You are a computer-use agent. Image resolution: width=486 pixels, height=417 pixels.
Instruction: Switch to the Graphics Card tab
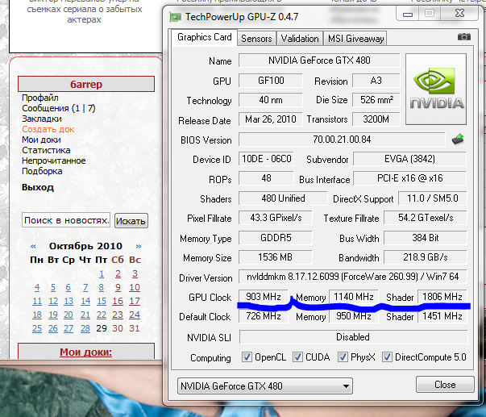[205, 38]
